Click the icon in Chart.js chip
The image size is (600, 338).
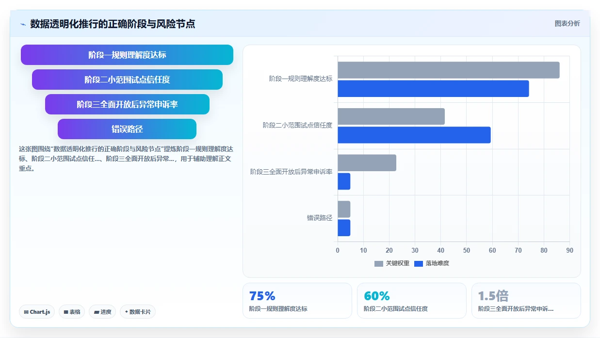pos(26,312)
